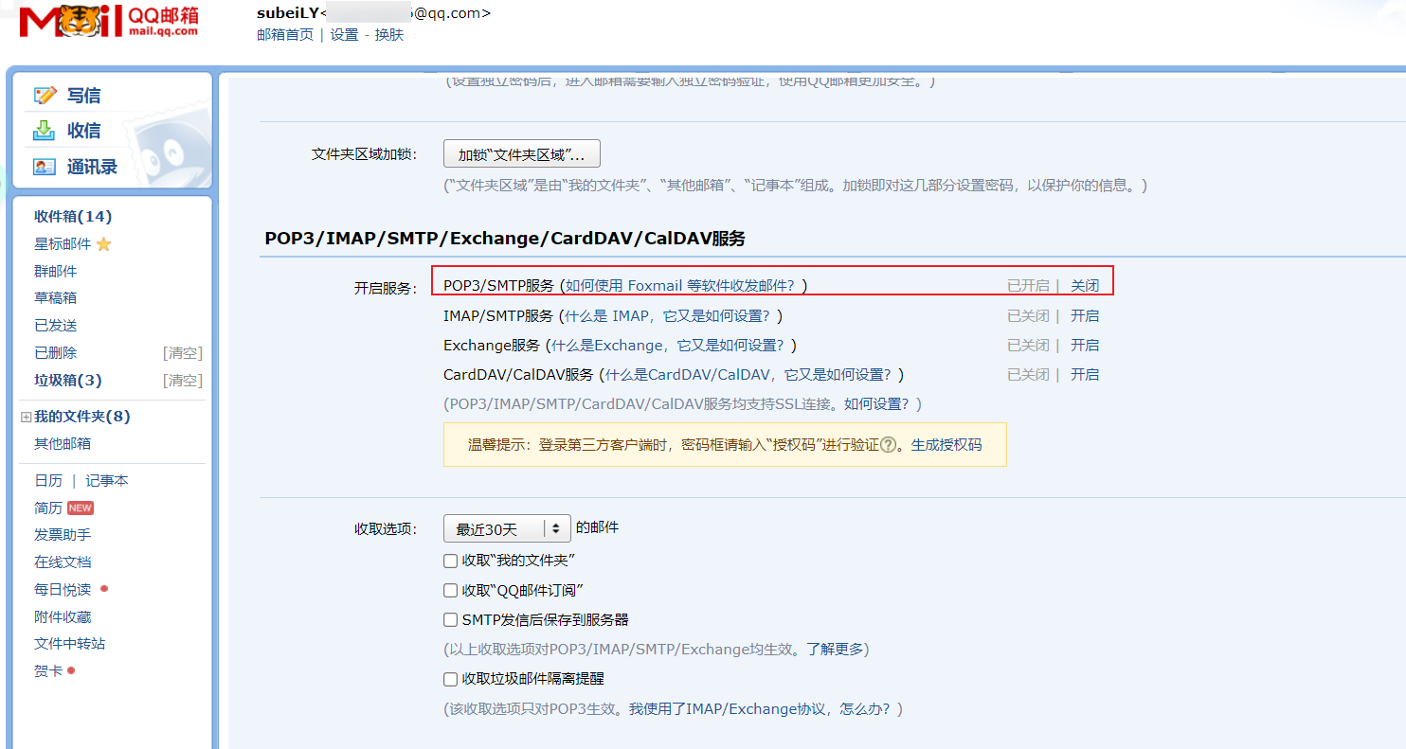The height and width of the screenshot is (749, 1406).
Task: Check the 收取"我的文件夹" option
Action: coord(450,561)
